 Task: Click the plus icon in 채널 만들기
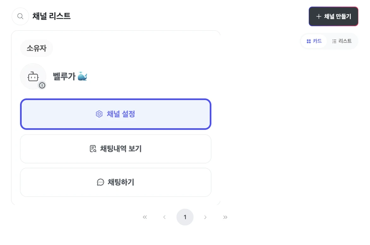(319, 16)
